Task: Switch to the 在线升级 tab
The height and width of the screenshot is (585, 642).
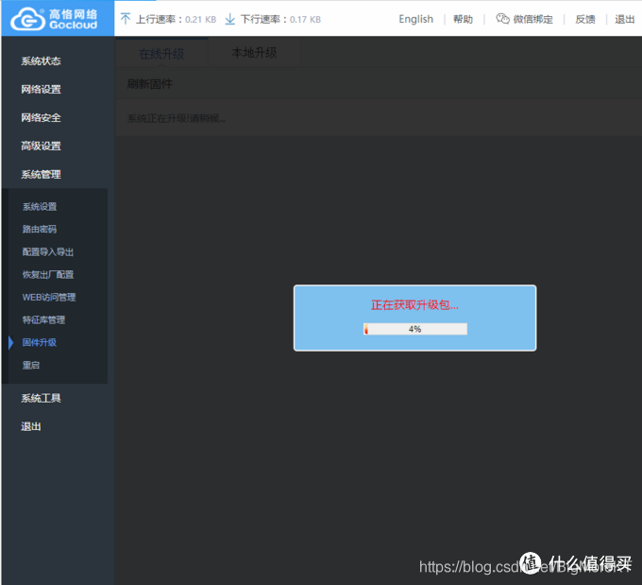Action: coord(161,53)
